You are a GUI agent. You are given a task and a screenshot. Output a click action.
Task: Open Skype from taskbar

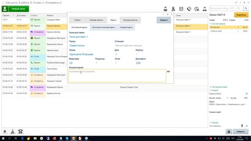[67, 138]
